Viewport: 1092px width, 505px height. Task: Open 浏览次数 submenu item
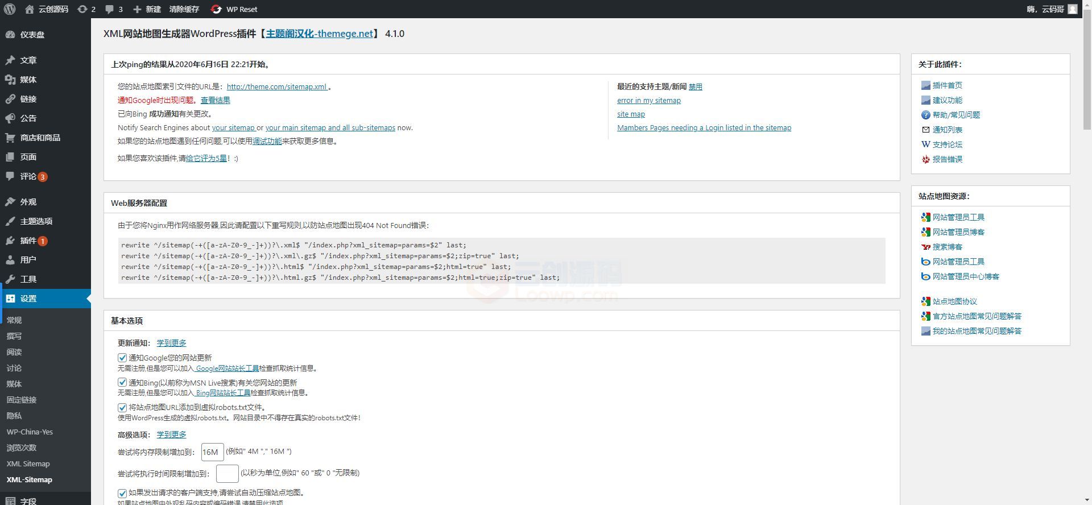[x=22, y=448]
